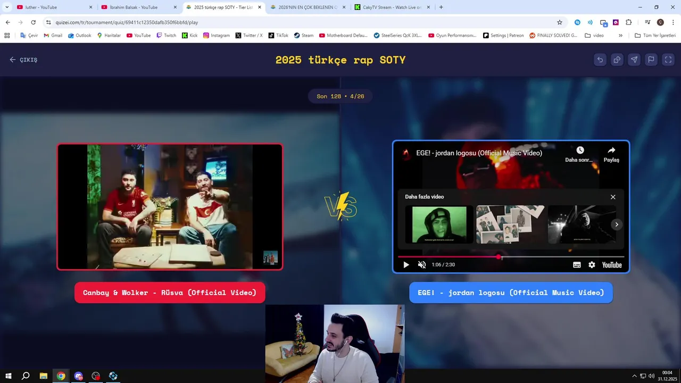Switch to the luther - YouTube tab
681x383 pixels.
click(53, 7)
